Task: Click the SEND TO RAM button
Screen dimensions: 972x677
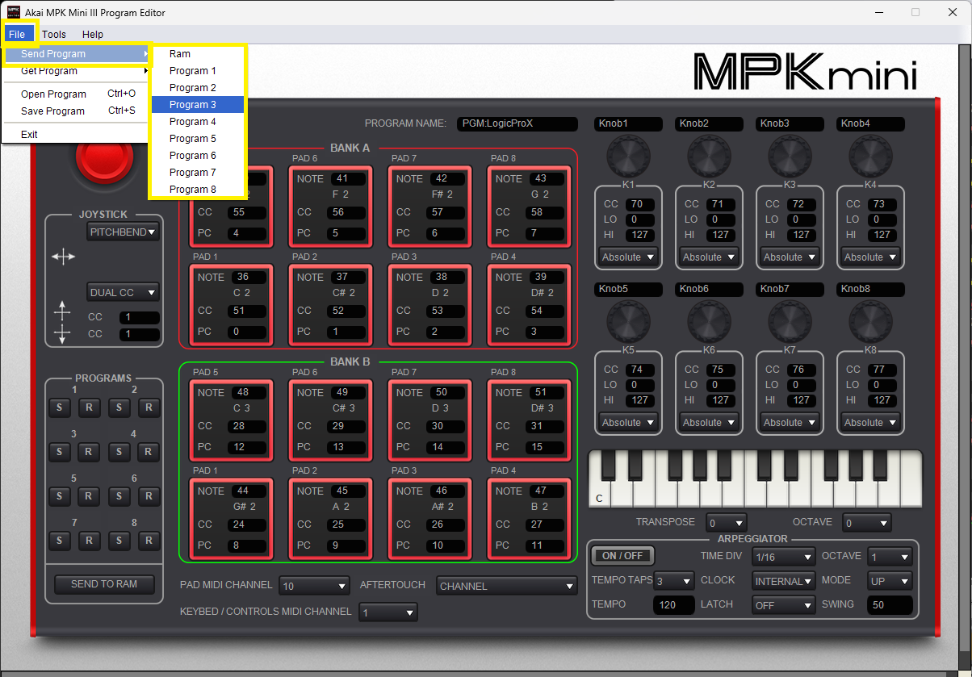Action: click(x=104, y=584)
